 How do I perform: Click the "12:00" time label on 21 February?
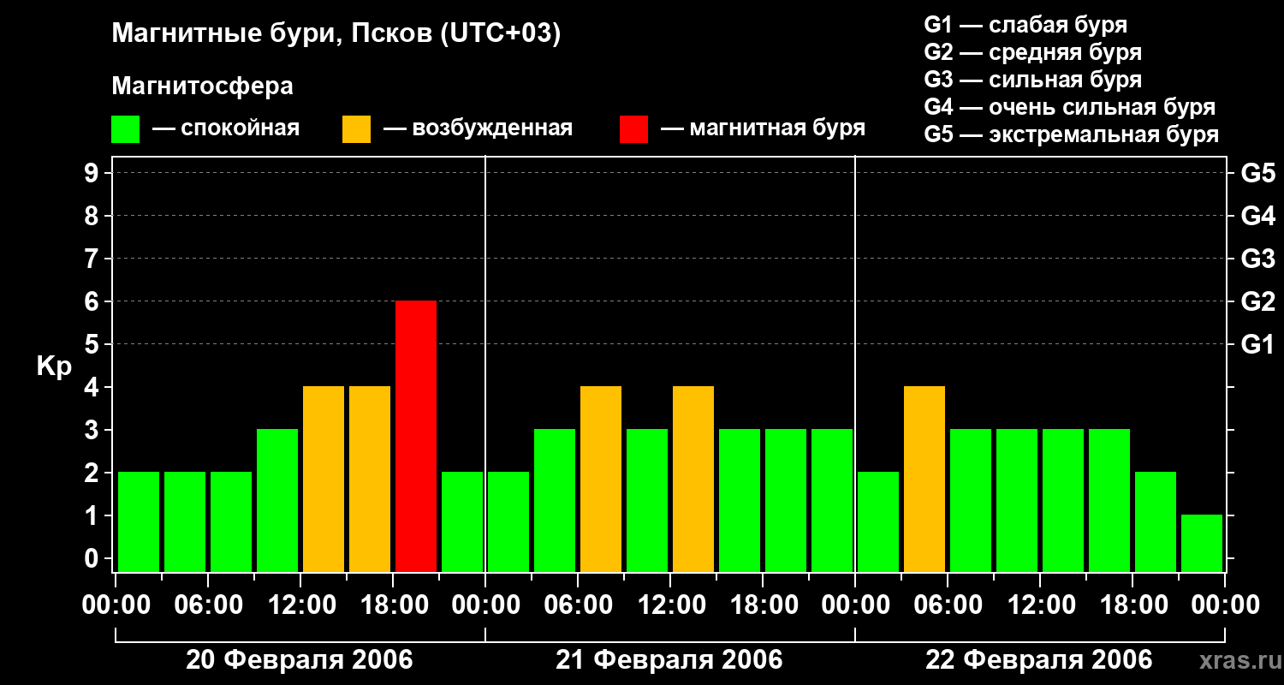pyautogui.click(x=670, y=605)
